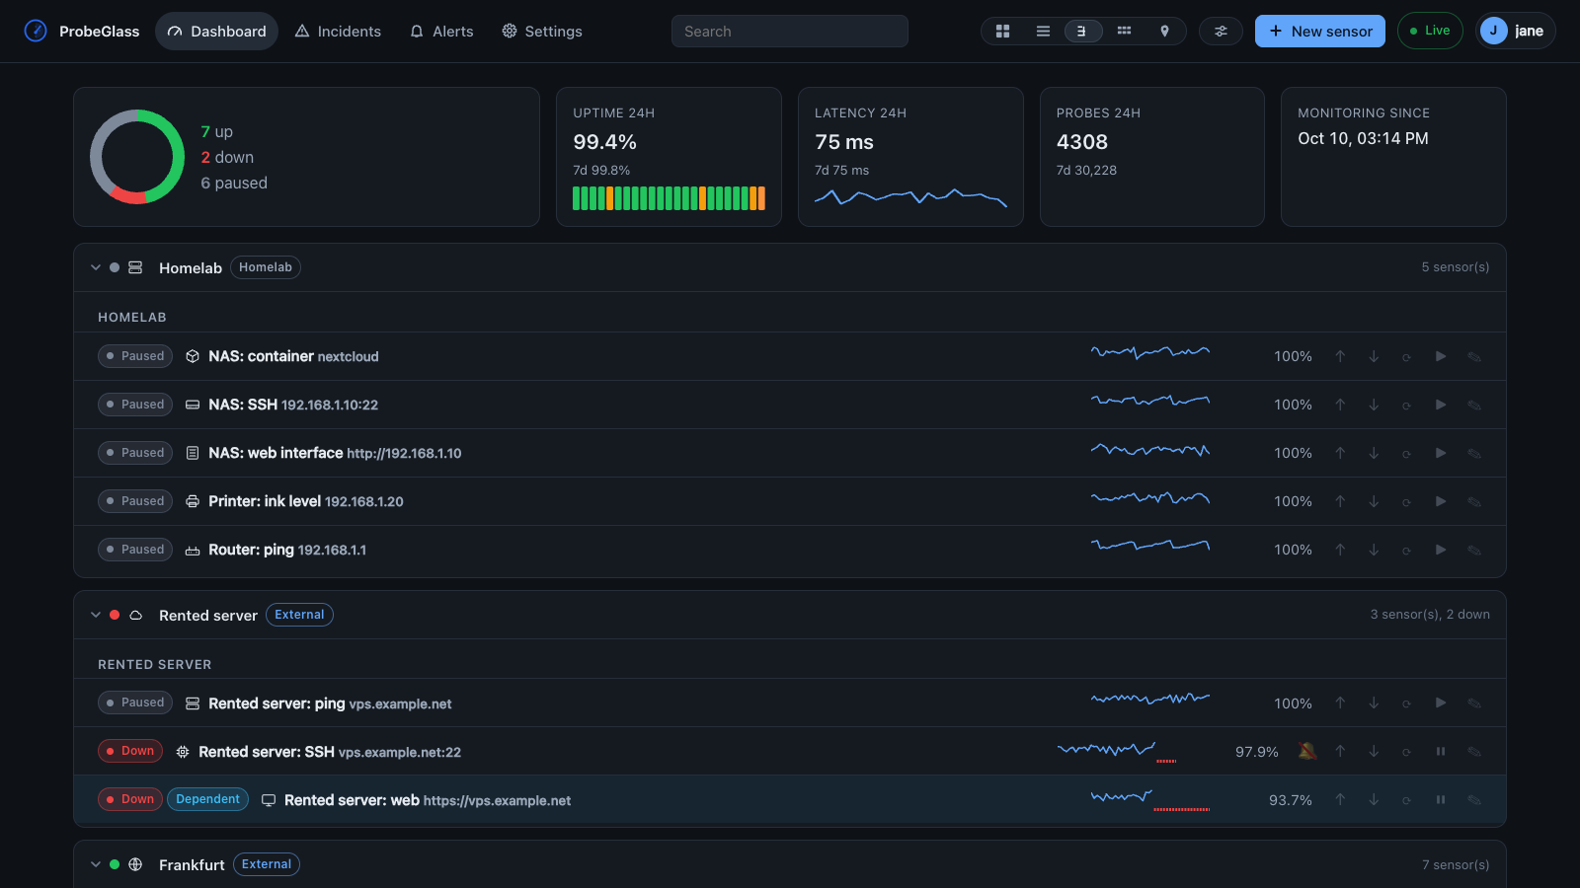The image size is (1580, 888).
Task: Resume the Rented server: ping sensor
Action: click(1441, 703)
